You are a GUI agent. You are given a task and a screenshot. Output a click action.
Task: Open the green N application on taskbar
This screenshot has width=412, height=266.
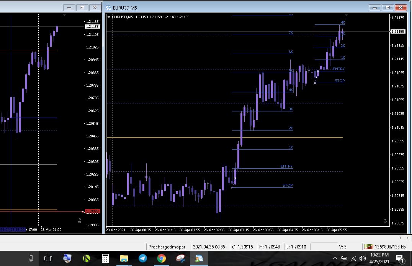click(87, 258)
